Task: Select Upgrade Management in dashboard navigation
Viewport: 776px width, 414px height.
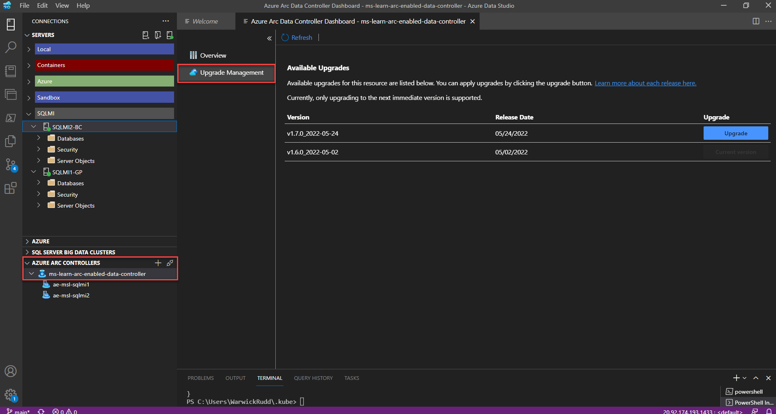Action: (x=227, y=73)
